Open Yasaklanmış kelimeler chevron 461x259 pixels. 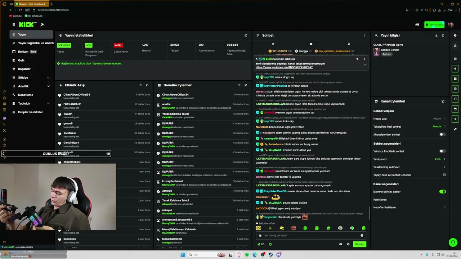click(x=444, y=167)
